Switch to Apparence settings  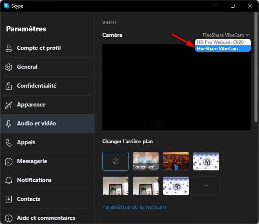tap(48, 105)
